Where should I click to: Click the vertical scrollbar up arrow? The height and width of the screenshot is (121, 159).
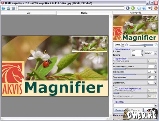pos(110,16)
